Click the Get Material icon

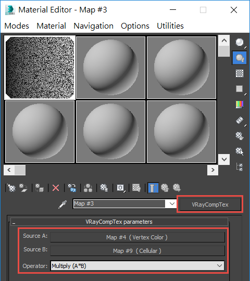(x=11, y=188)
